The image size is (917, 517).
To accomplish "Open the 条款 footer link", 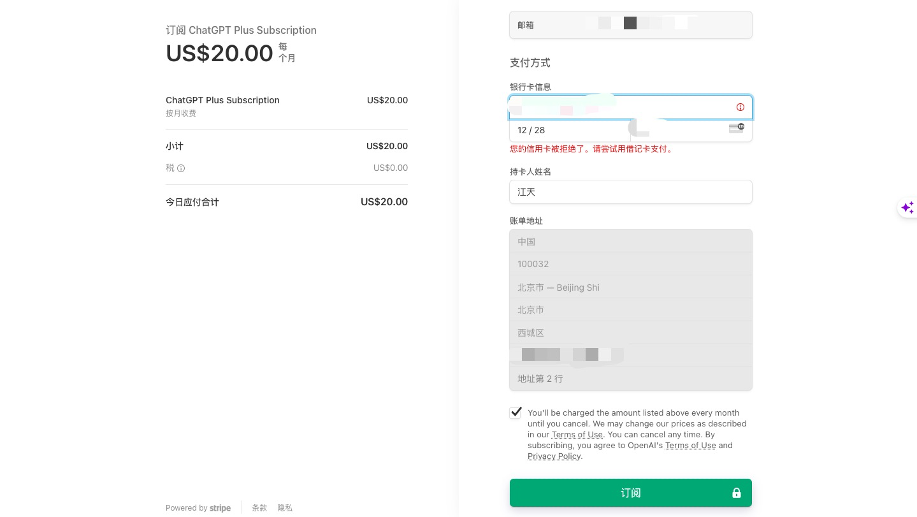I will tap(259, 508).
